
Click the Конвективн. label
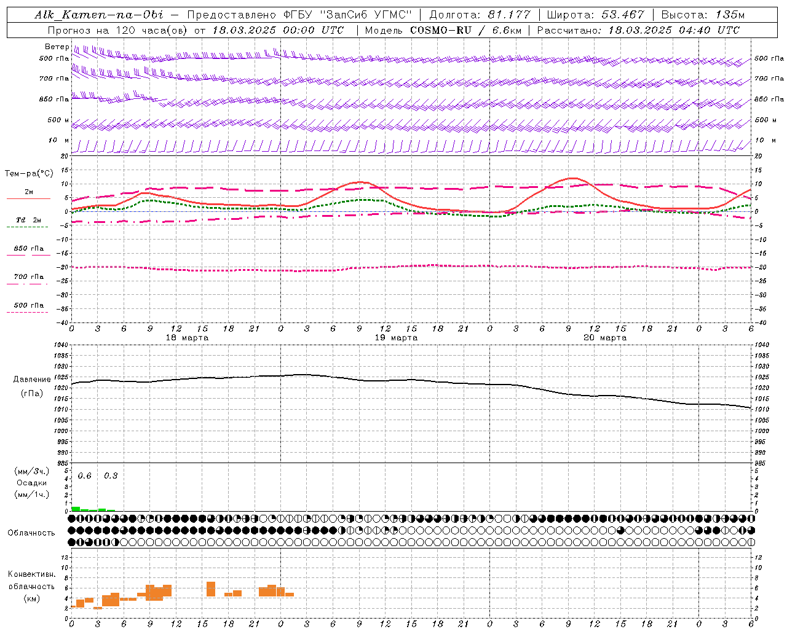(31, 574)
